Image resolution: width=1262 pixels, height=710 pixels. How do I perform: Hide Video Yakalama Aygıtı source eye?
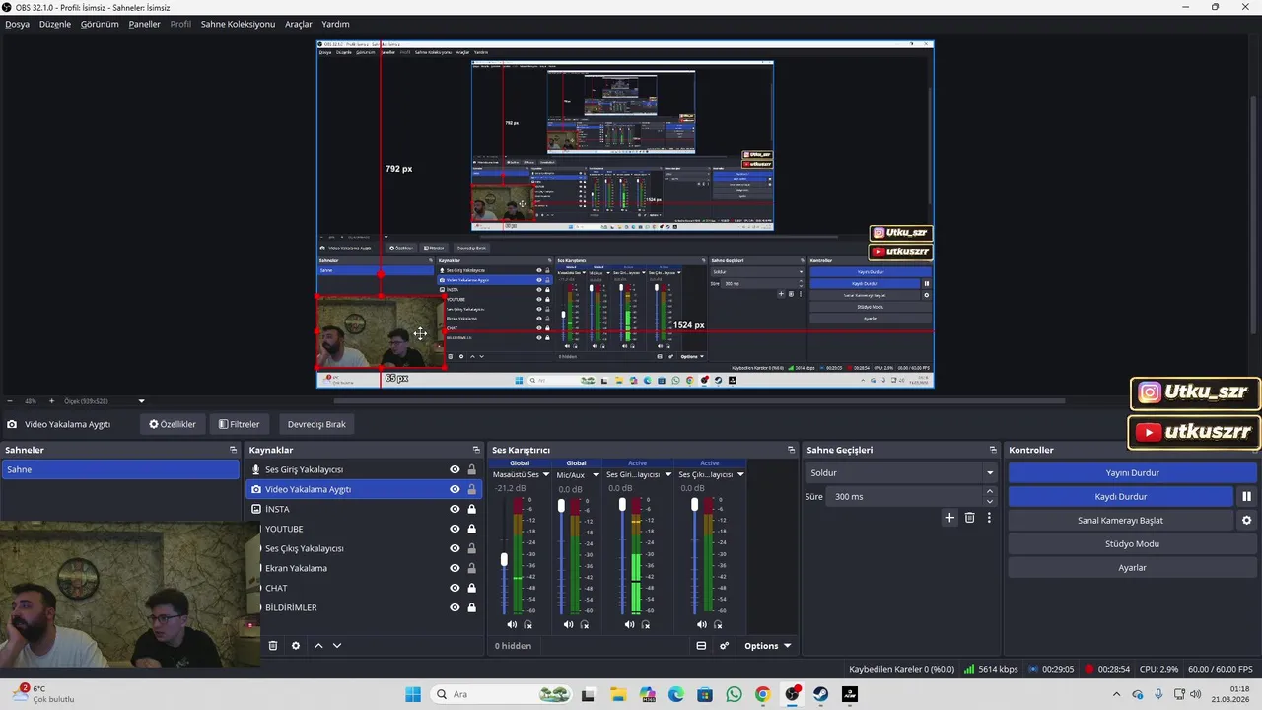[x=455, y=489]
